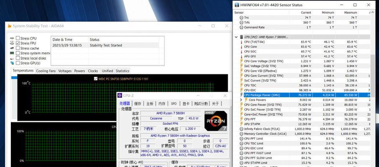Click Infinity Fabric Clock icon
The width and height of the screenshot is (379, 167).
tap(241, 129)
